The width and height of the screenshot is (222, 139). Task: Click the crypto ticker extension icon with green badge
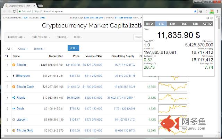click(x=212, y=11)
